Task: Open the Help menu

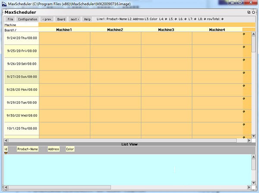Action: pos(87,19)
